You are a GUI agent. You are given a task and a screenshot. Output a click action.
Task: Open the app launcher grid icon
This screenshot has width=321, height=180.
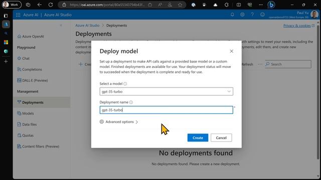[18, 14]
